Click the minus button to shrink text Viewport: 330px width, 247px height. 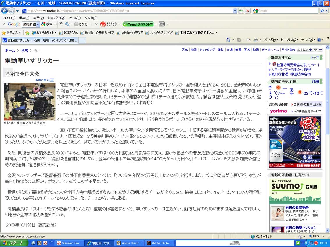pos(320,50)
